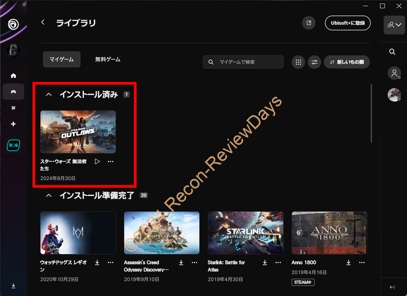Download Watch Dogs Legion
407x296 pixels.
click(97, 262)
